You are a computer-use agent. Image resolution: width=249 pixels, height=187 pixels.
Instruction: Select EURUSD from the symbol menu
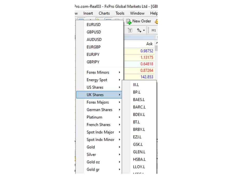pyautogui.click(x=100, y=25)
